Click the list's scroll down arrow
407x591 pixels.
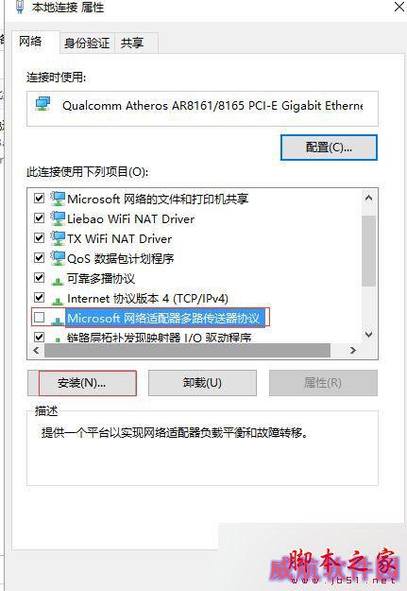pos(368,335)
